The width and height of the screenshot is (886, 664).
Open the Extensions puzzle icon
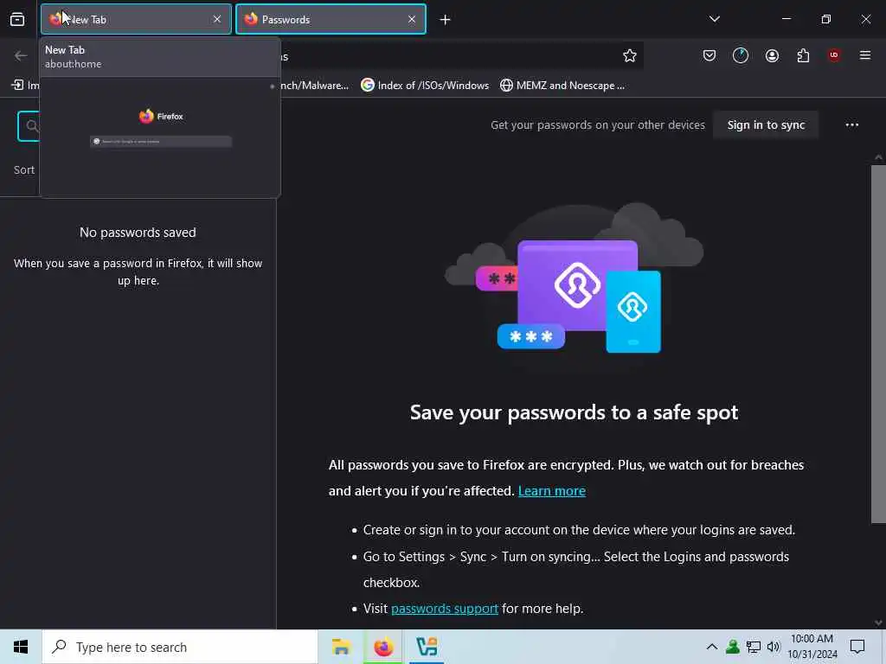803,55
